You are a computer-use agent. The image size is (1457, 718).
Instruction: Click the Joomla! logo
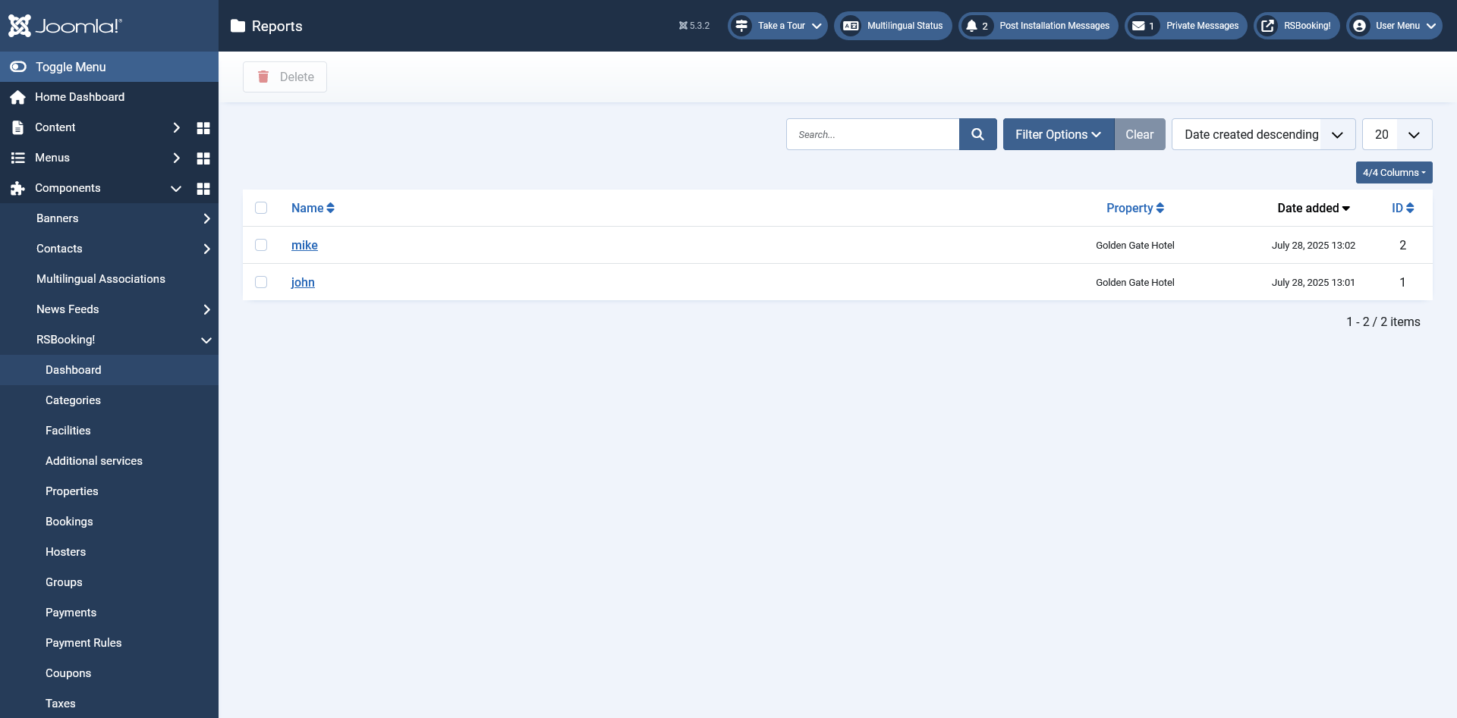(x=65, y=26)
